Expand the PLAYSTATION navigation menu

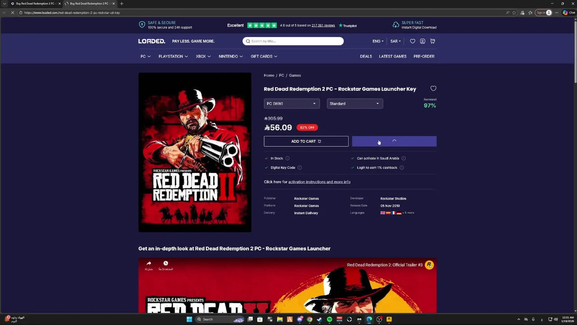[173, 56]
